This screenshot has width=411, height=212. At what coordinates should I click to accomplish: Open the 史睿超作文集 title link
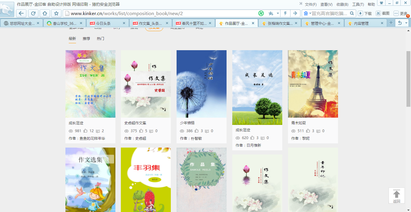[x=135, y=123]
